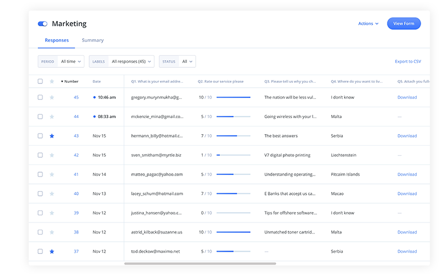Click the rating bar for response 45

[233, 97]
